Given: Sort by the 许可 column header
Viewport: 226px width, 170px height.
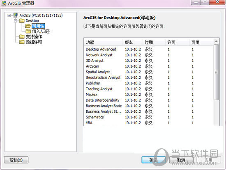Looking at the screenshot, I should [177, 42].
